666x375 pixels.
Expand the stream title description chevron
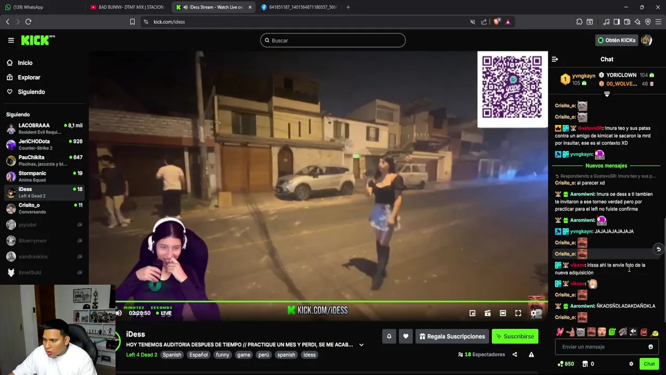pyautogui.click(x=361, y=345)
